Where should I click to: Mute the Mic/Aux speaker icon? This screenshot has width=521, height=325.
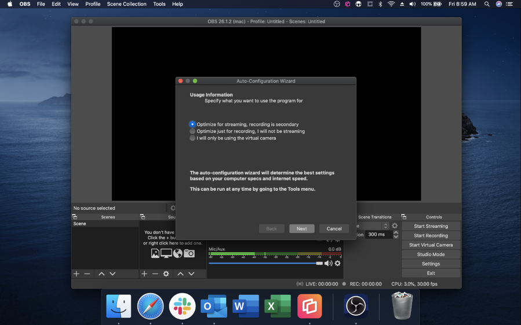point(328,263)
